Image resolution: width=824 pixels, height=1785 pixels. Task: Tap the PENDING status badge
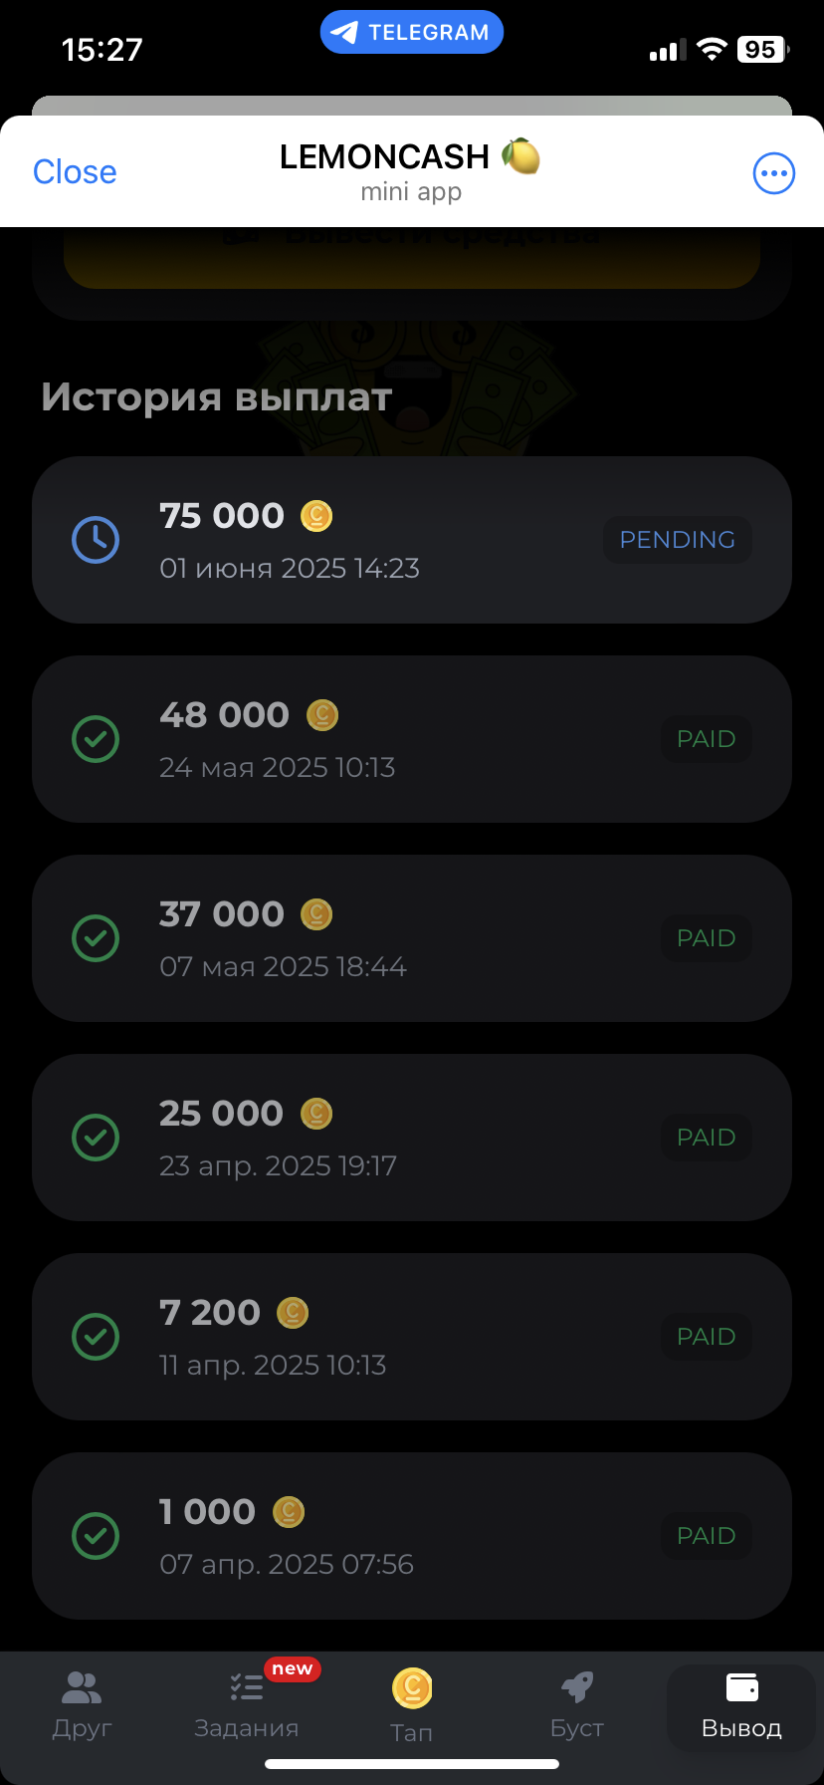(x=678, y=540)
